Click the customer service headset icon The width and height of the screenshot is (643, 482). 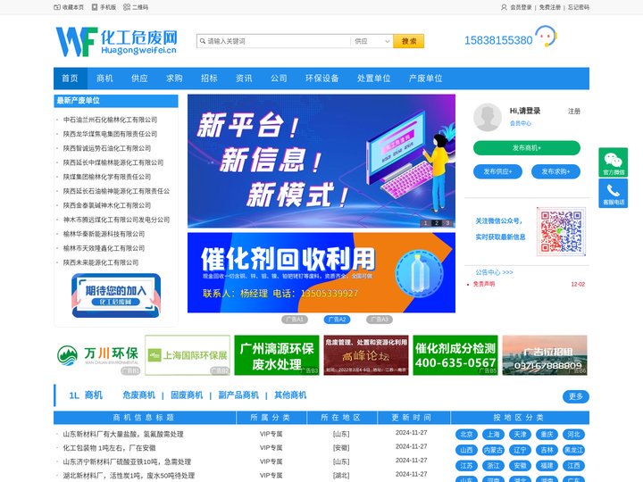546,36
